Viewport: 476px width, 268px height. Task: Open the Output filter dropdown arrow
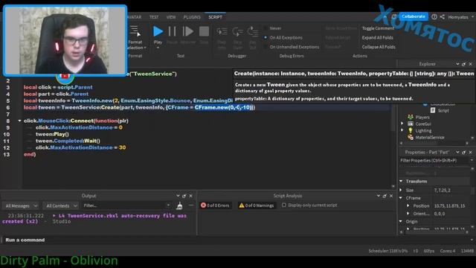169,205
